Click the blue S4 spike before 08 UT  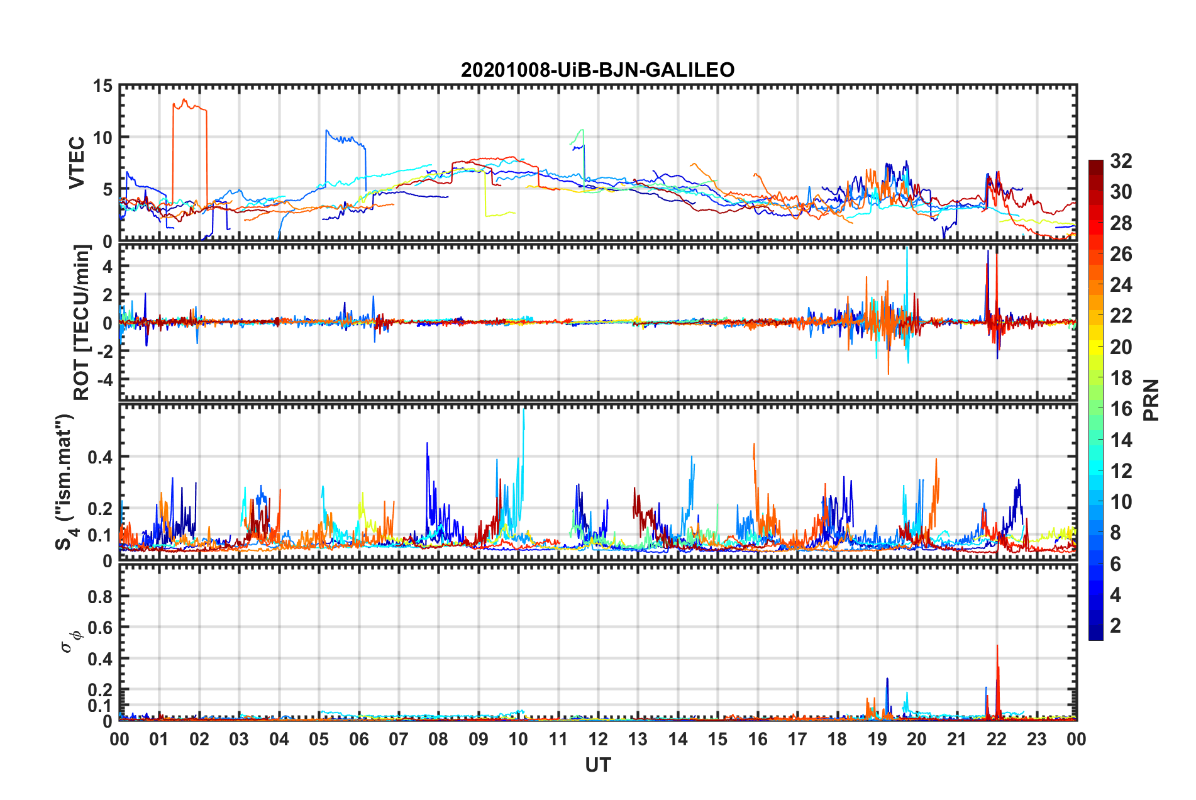[428, 472]
